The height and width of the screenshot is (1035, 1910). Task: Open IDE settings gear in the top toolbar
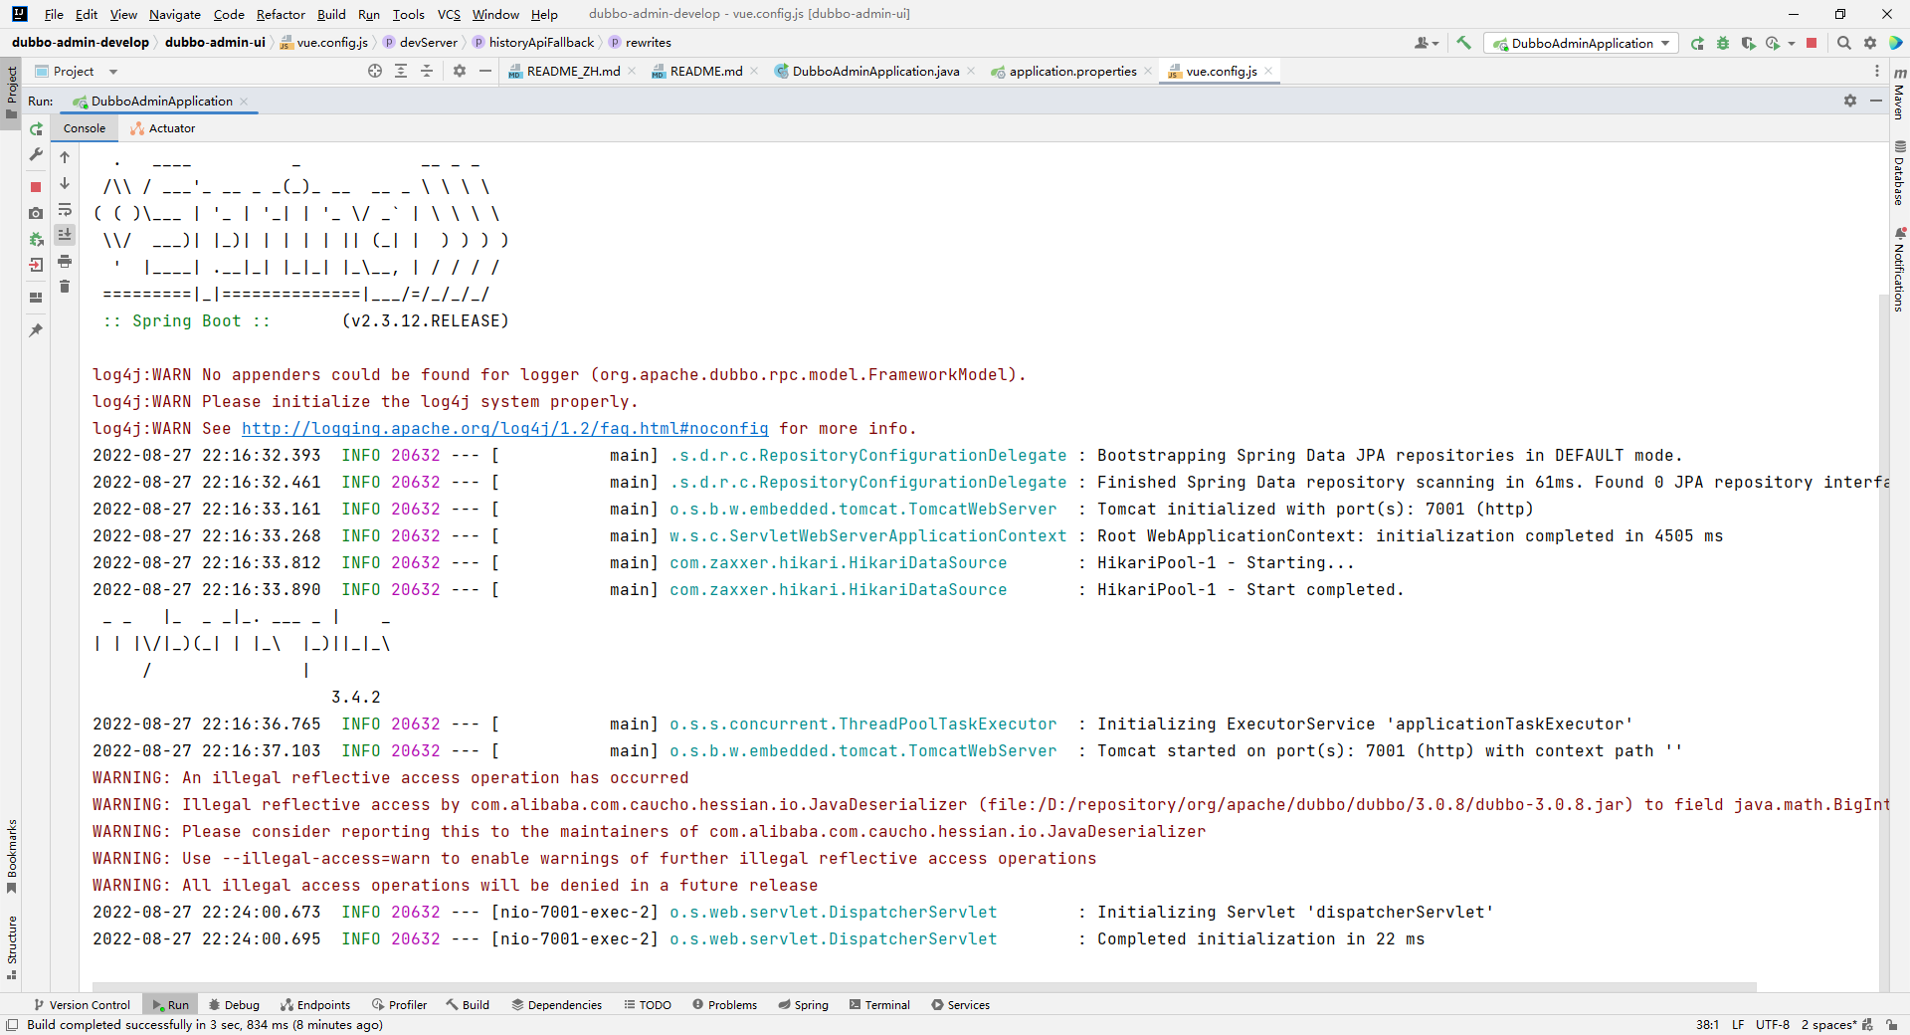[x=1870, y=43]
